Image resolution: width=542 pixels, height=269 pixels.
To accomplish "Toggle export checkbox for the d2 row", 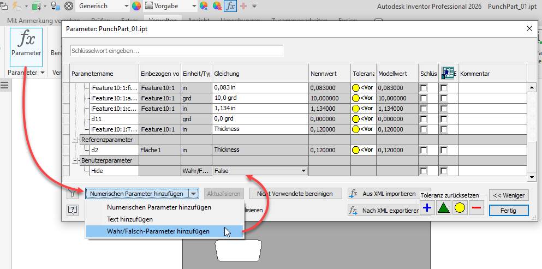I will click(x=444, y=150).
